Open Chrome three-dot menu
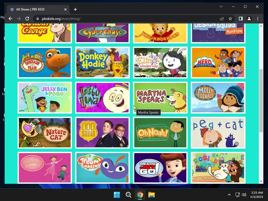This screenshot has width=268, height=201. pos(258,19)
